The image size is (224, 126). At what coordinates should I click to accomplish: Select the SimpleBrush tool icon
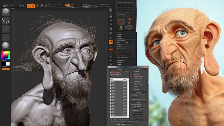coord(121,27)
